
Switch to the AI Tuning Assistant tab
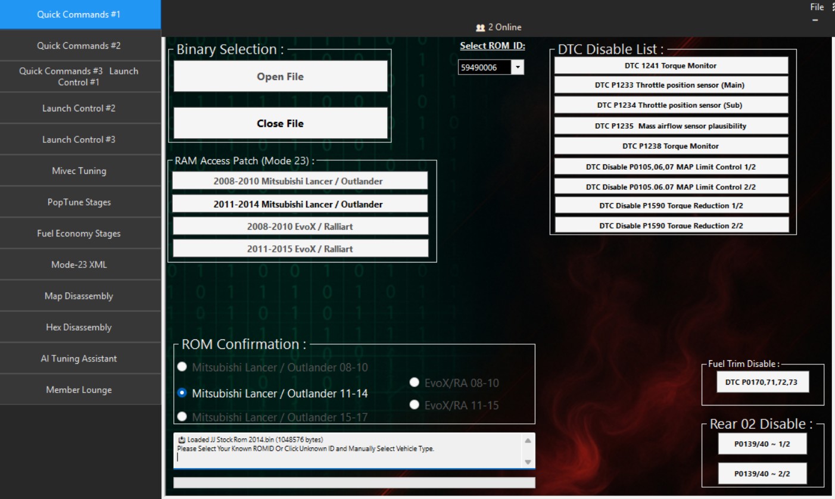pos(80,358)
